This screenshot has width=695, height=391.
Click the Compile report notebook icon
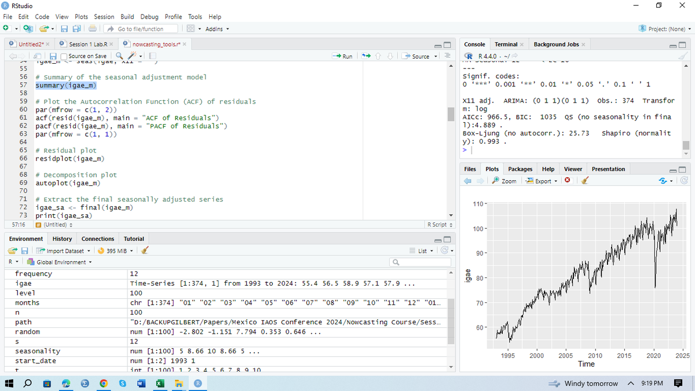pos(153,56)
